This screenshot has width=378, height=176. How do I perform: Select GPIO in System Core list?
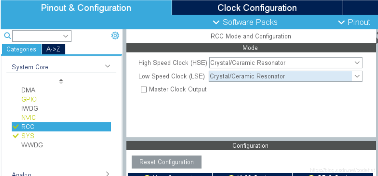click(29, 99)
